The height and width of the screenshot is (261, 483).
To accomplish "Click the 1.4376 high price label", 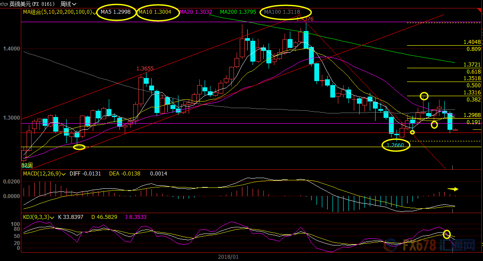I will coord(305,19).
